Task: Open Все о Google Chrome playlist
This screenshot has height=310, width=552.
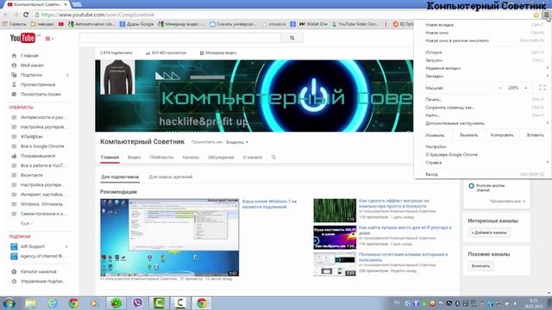Action: tap(42, 146)
